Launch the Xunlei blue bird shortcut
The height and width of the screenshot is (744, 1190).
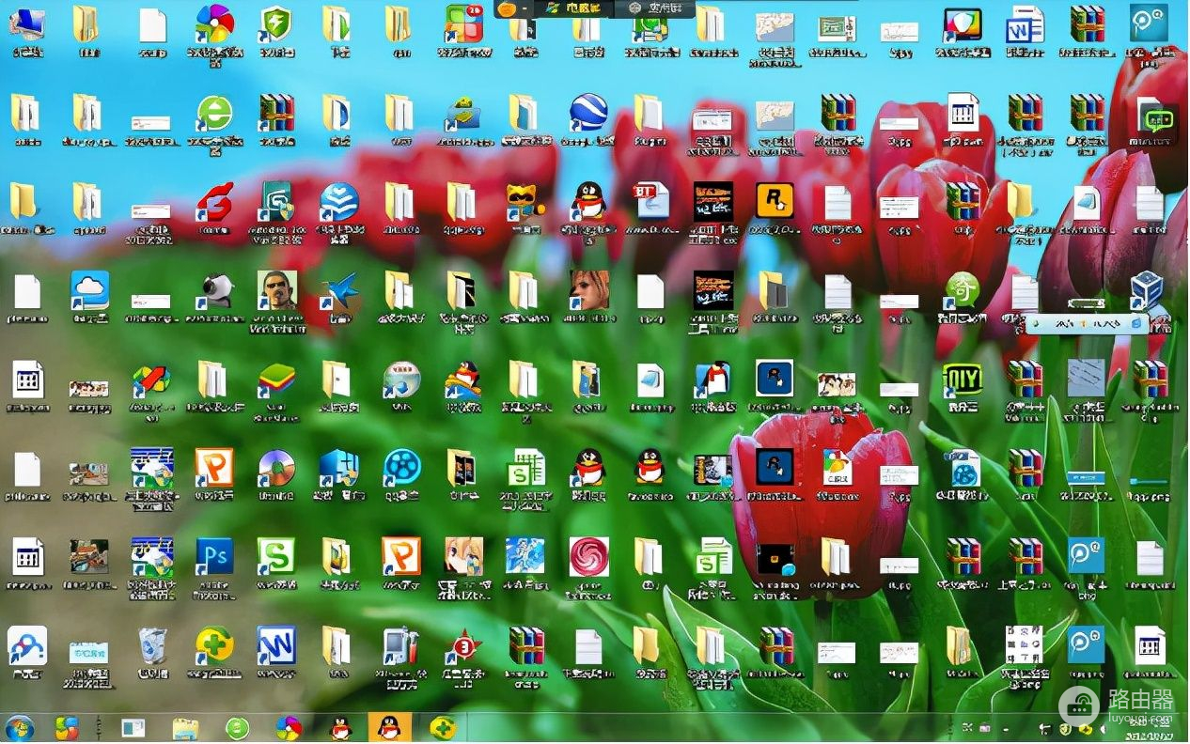(337, 290)
